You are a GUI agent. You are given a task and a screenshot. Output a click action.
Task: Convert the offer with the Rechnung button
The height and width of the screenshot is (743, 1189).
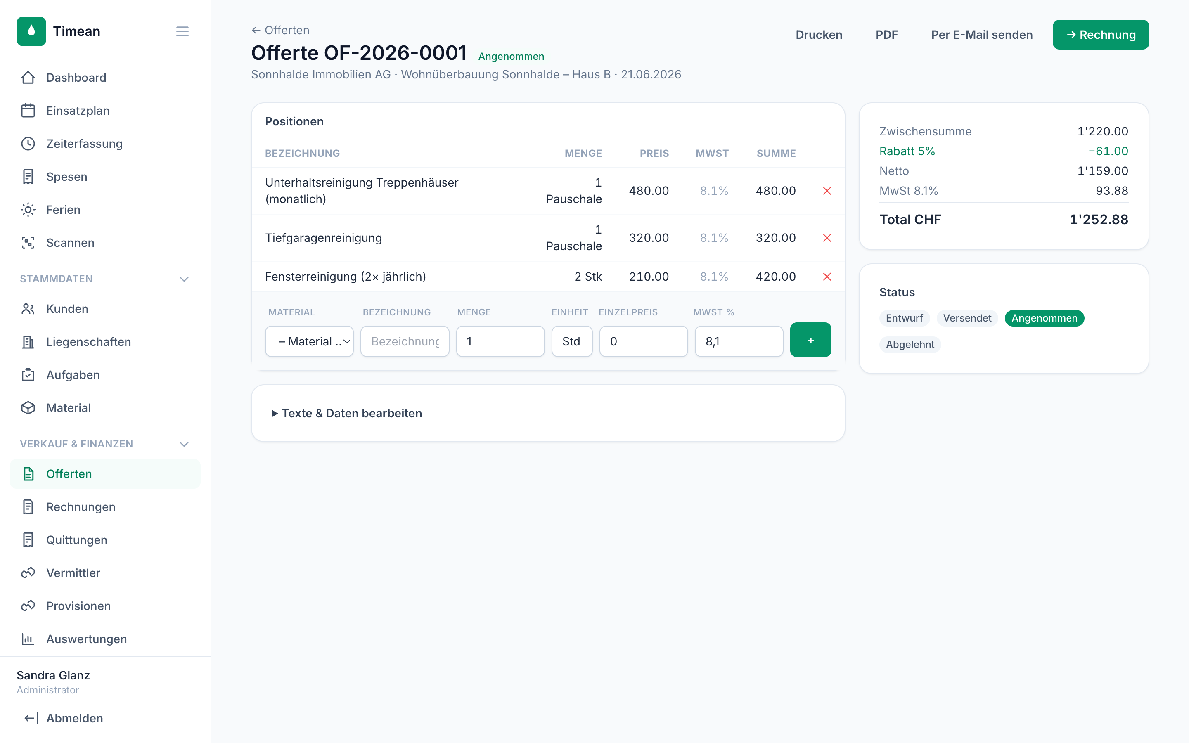1101,35
